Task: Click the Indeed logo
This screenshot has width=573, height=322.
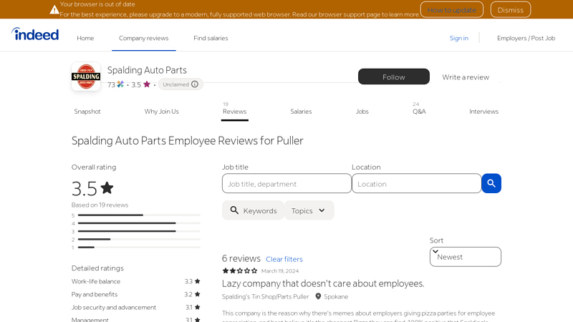Action: (35, 34)
